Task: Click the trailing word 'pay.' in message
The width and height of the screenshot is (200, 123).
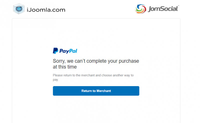Action: (x=56, y=80)
